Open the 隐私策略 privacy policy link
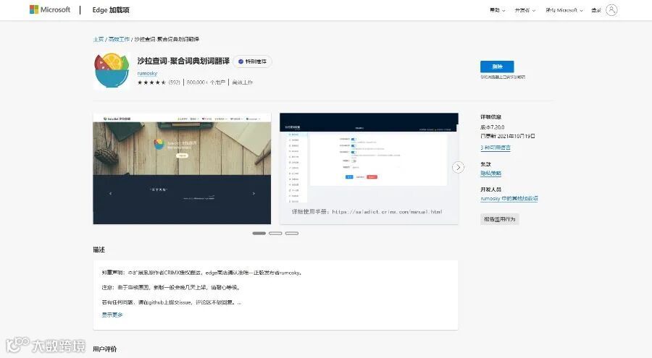652x358 pixels. coord(490,173)
